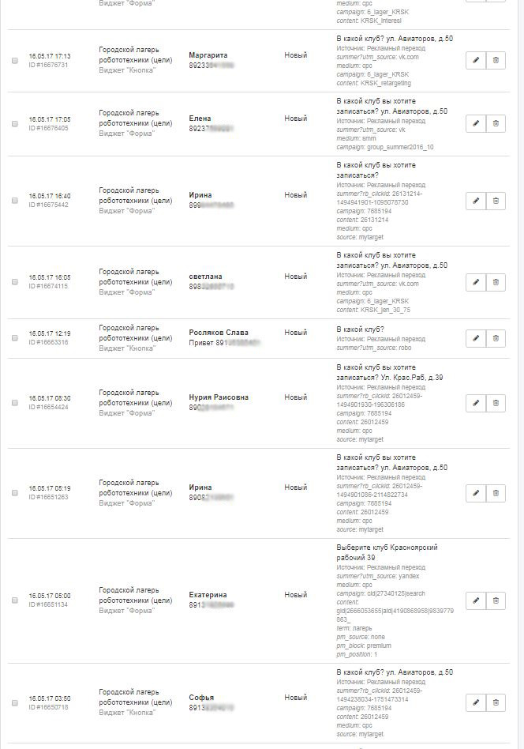Tick the checkbox for Росляков Слава row
The width and height of the screenshot is (524, 749).
click(15, 338)
